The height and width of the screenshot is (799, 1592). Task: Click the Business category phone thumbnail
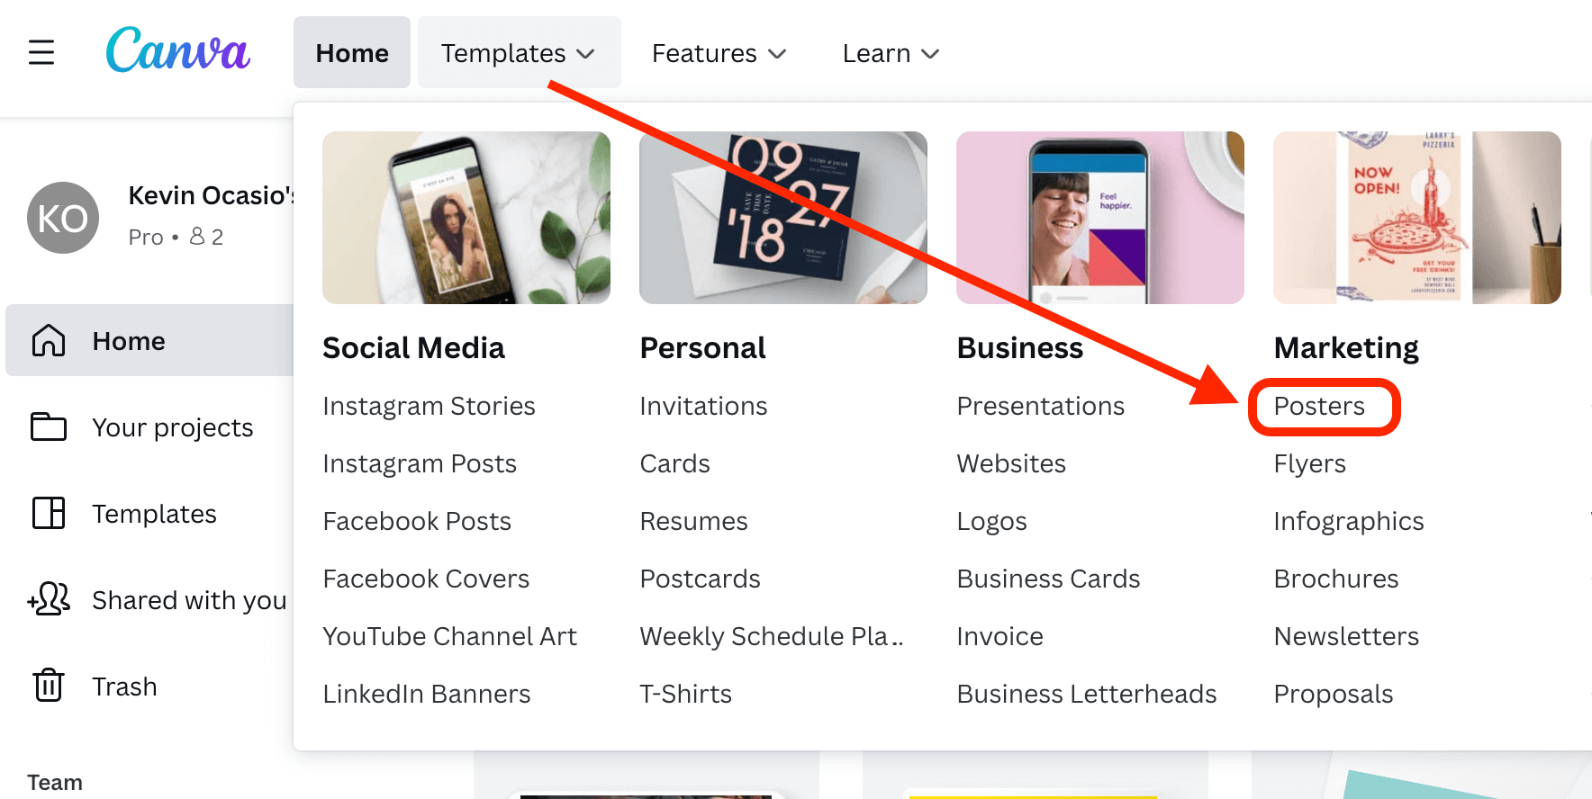click(x=1099, y=218)
